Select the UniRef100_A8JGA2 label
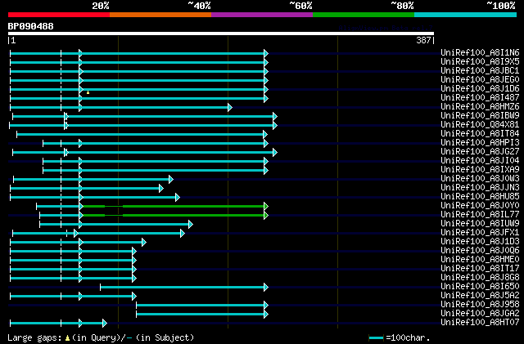This screenshot has height=344, width=524. (480, 314)
